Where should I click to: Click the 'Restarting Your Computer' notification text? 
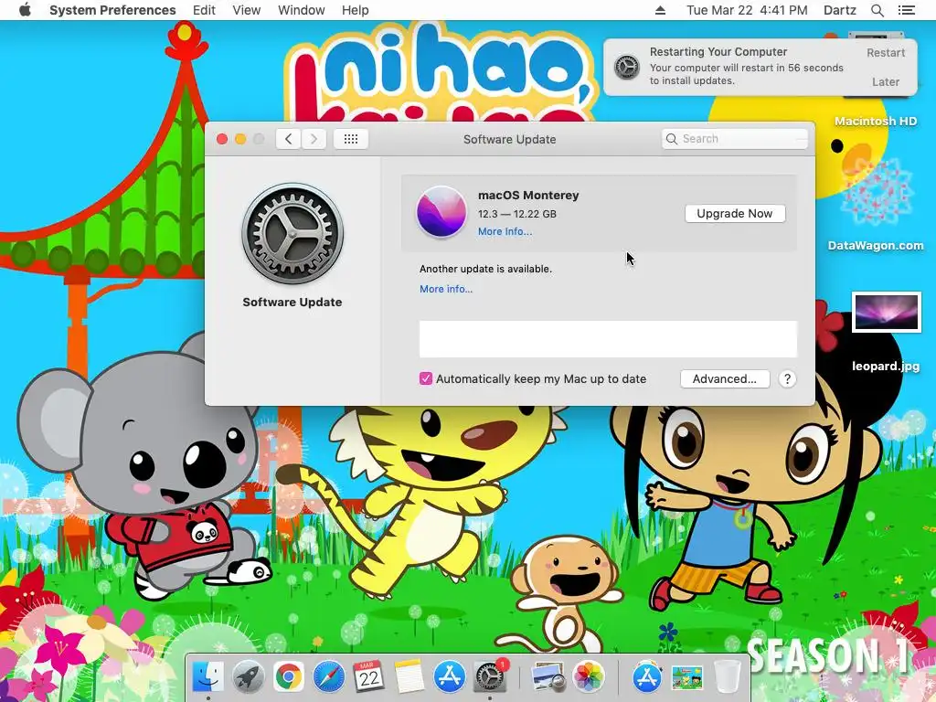[718, 52]
